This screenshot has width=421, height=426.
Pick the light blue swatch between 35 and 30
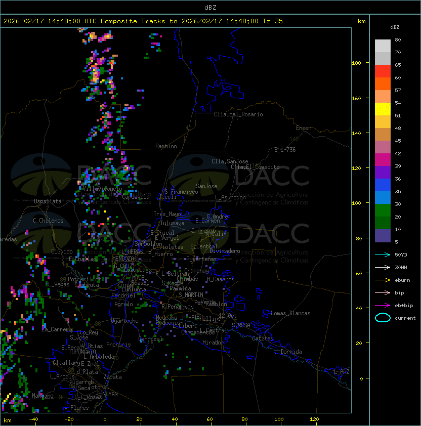[383, 197]
